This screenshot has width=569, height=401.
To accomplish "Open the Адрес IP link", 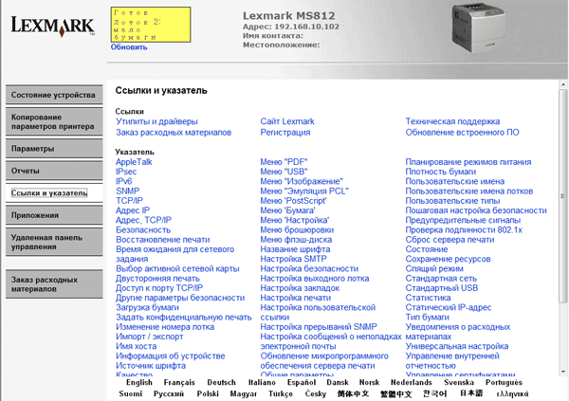I will point(133,210).
